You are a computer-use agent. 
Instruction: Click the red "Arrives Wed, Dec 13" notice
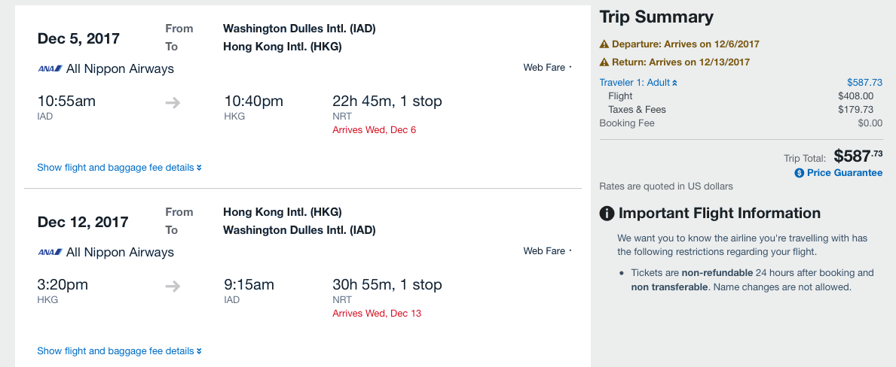(x=376, y=314)
